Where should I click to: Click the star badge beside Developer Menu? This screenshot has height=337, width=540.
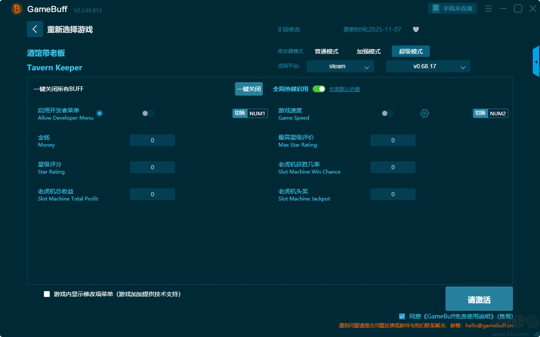[100, 113]
